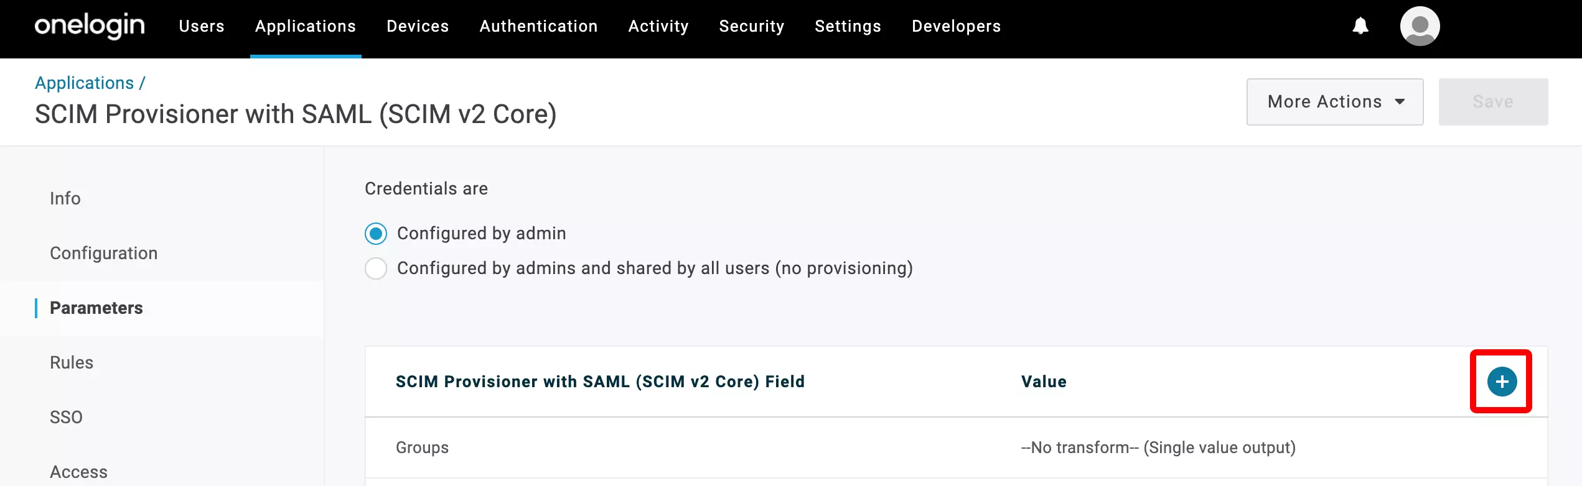Click the Save button
Image resolution: width=1582 pixels, height=486 pixels.
pyautogui.click(x=1493, y=102)
